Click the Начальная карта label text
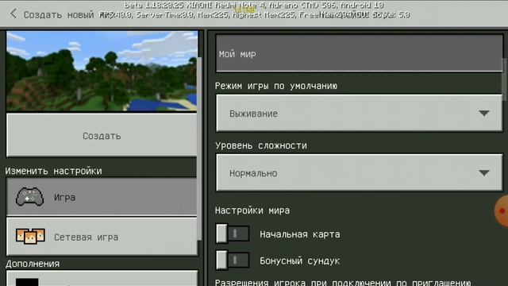 point(300,234)
